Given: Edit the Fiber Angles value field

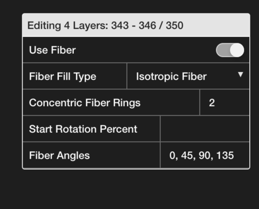Looking at the screenshot, I should click(205, 155).
